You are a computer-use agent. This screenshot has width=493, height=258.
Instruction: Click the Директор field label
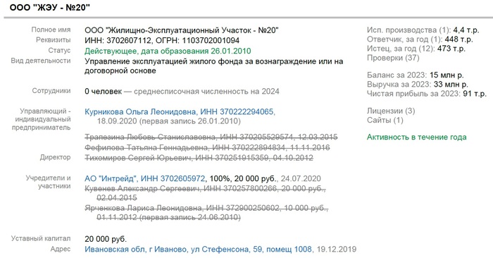click(x=55, y=157)
